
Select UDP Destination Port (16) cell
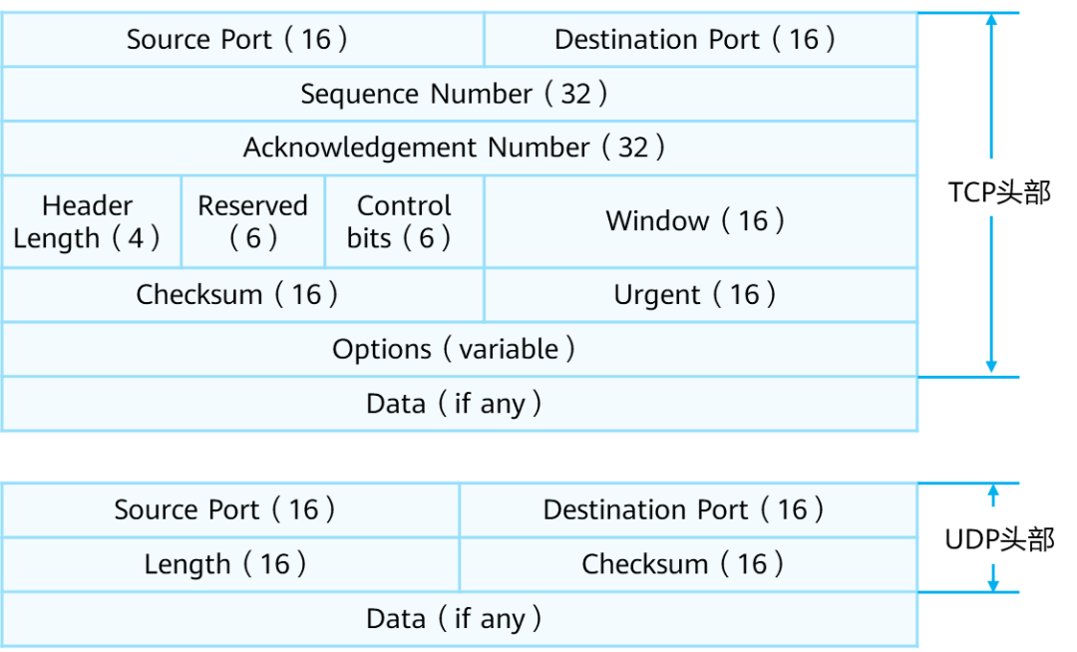[x=688, y=509]
